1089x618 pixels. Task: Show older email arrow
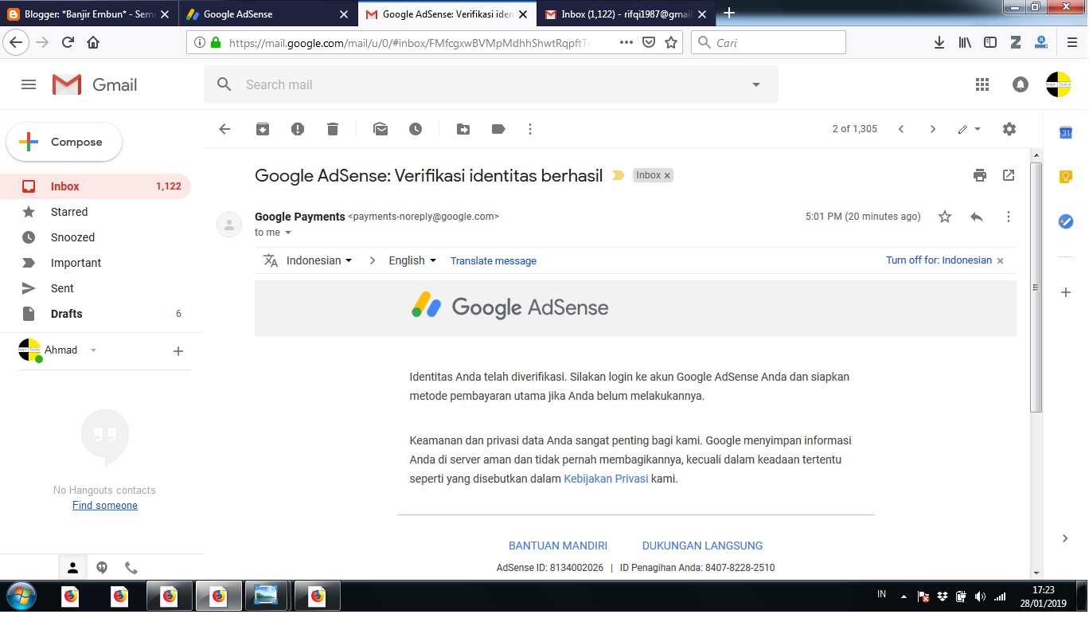point(933,129)
